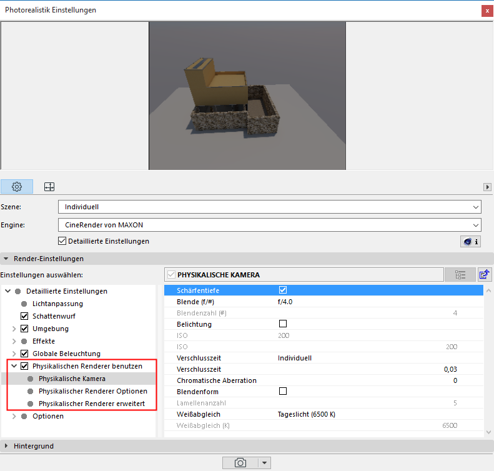This screenshot has height=471, width=494.
Task: Click the render preview thumbnail
Action: click(x=247, y=96)
